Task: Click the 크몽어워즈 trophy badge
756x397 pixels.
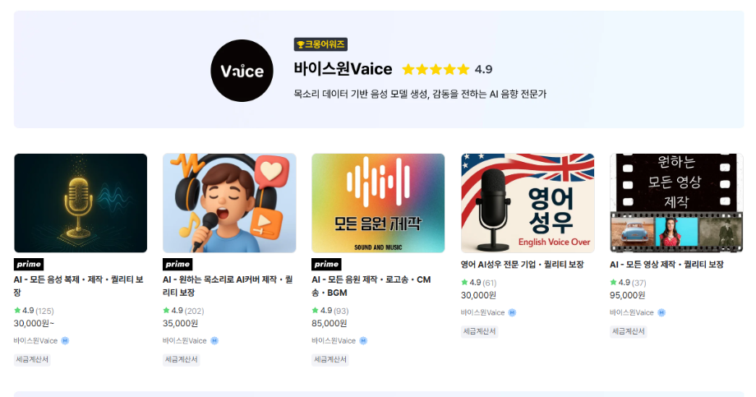Action: tap(320, 44)
